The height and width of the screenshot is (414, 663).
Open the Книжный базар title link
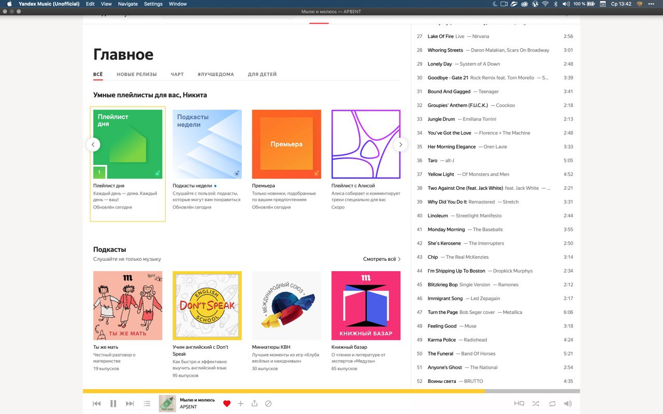(x=349, y=347)
